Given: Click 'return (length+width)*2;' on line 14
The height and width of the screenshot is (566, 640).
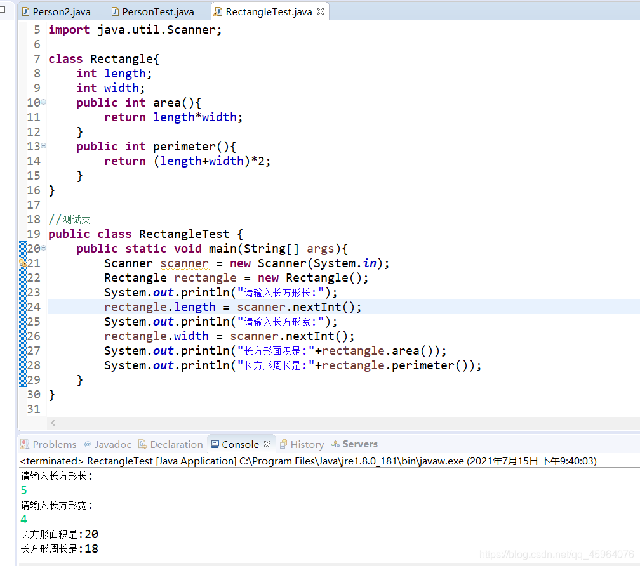Looking at the screenshot, I should [187, 161].
